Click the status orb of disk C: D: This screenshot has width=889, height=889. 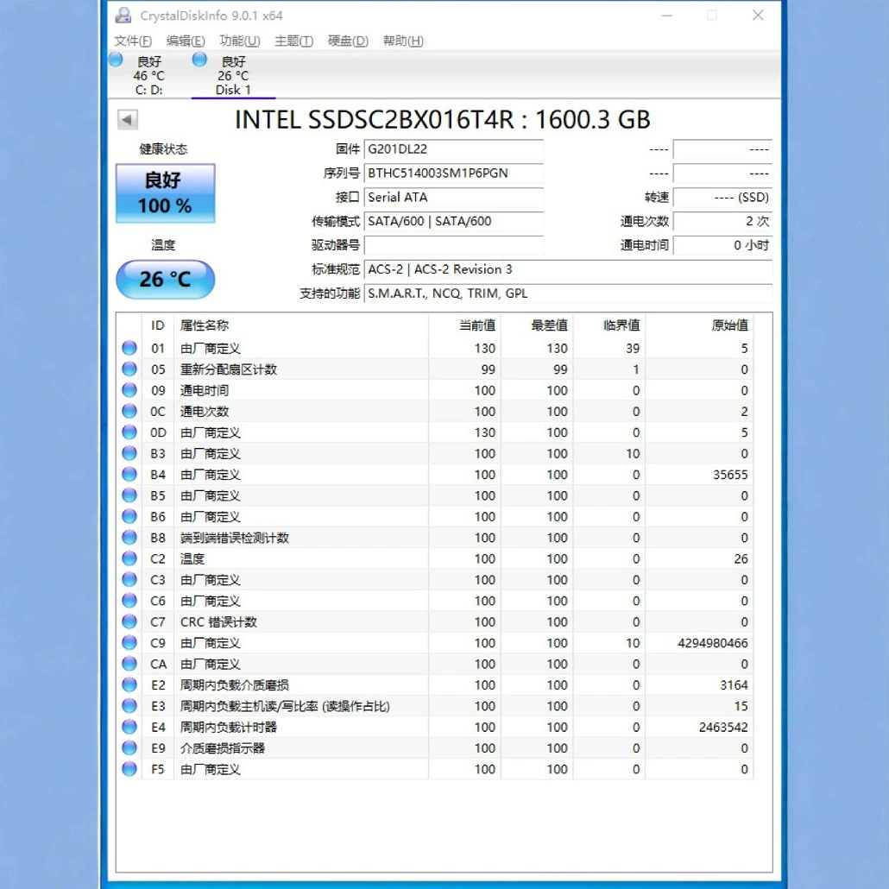click(x=116, y=60)
